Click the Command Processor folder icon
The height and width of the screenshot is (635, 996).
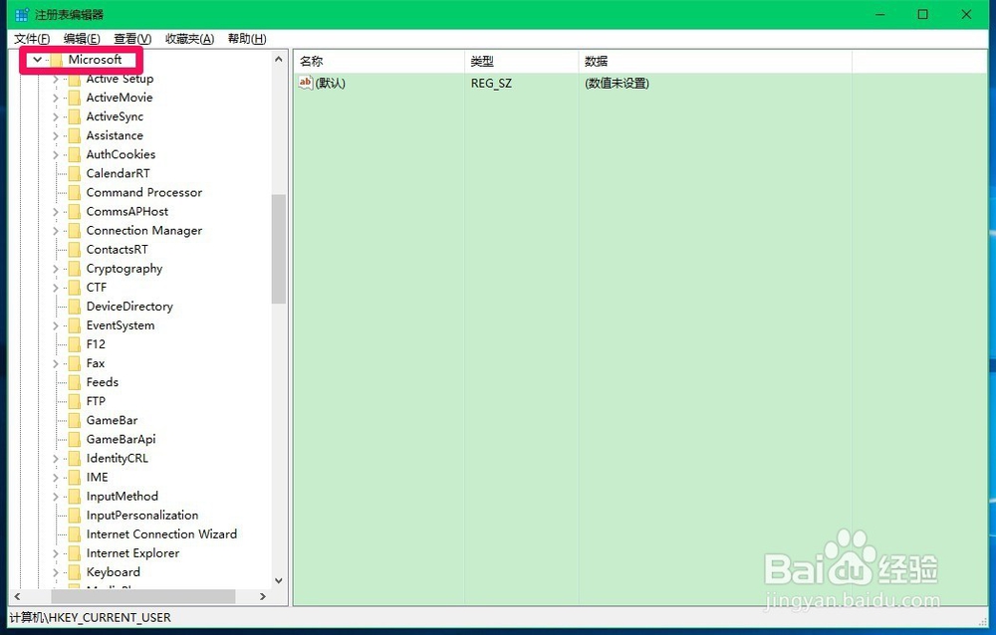pos(75,193)
